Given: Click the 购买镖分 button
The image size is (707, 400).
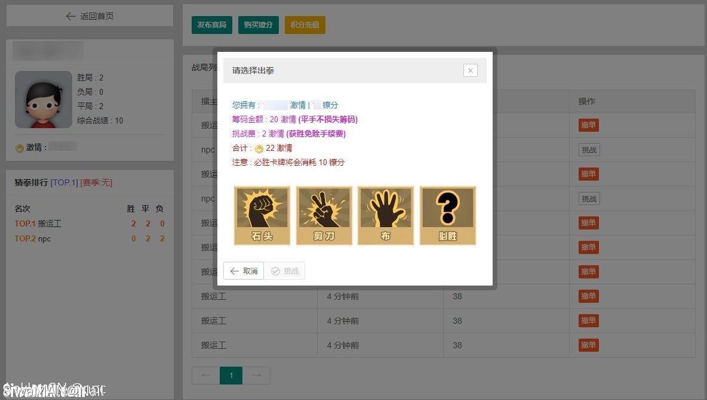Looking at the screenshot, I should pos(259,25).
